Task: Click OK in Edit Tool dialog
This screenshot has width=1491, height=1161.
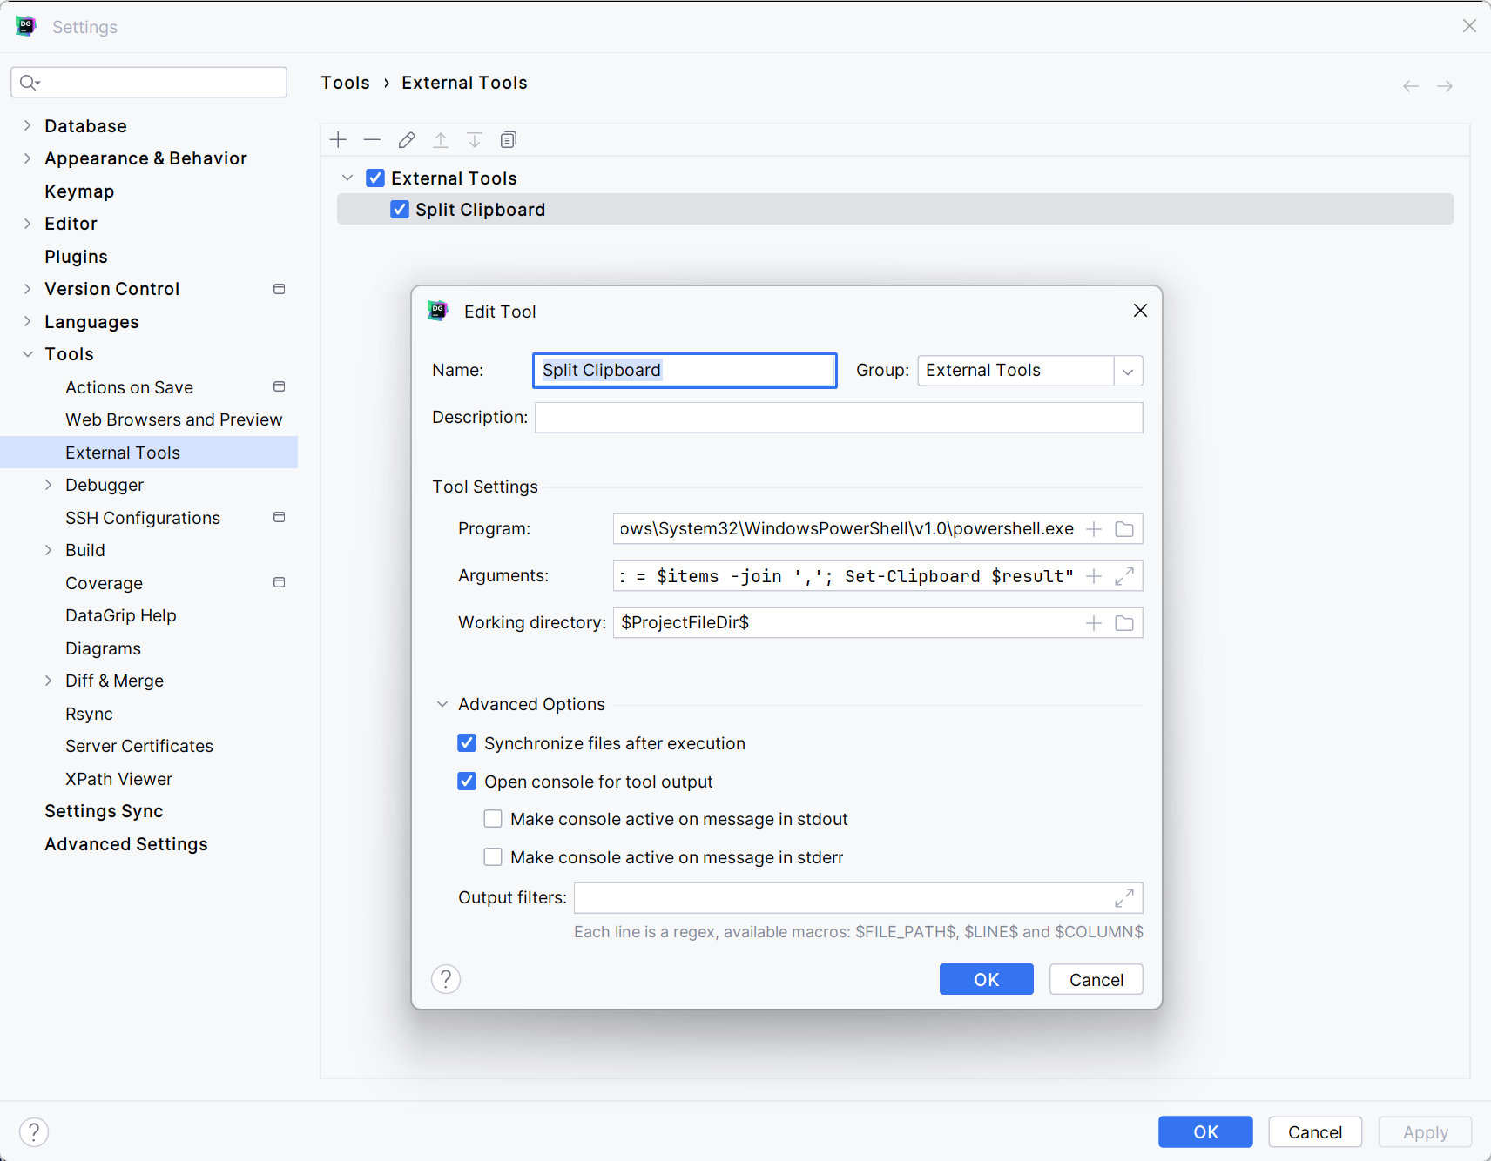Action: 986,980
